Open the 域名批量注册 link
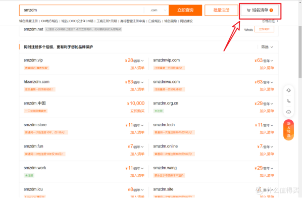302x198 pixels. click(28, 21)
